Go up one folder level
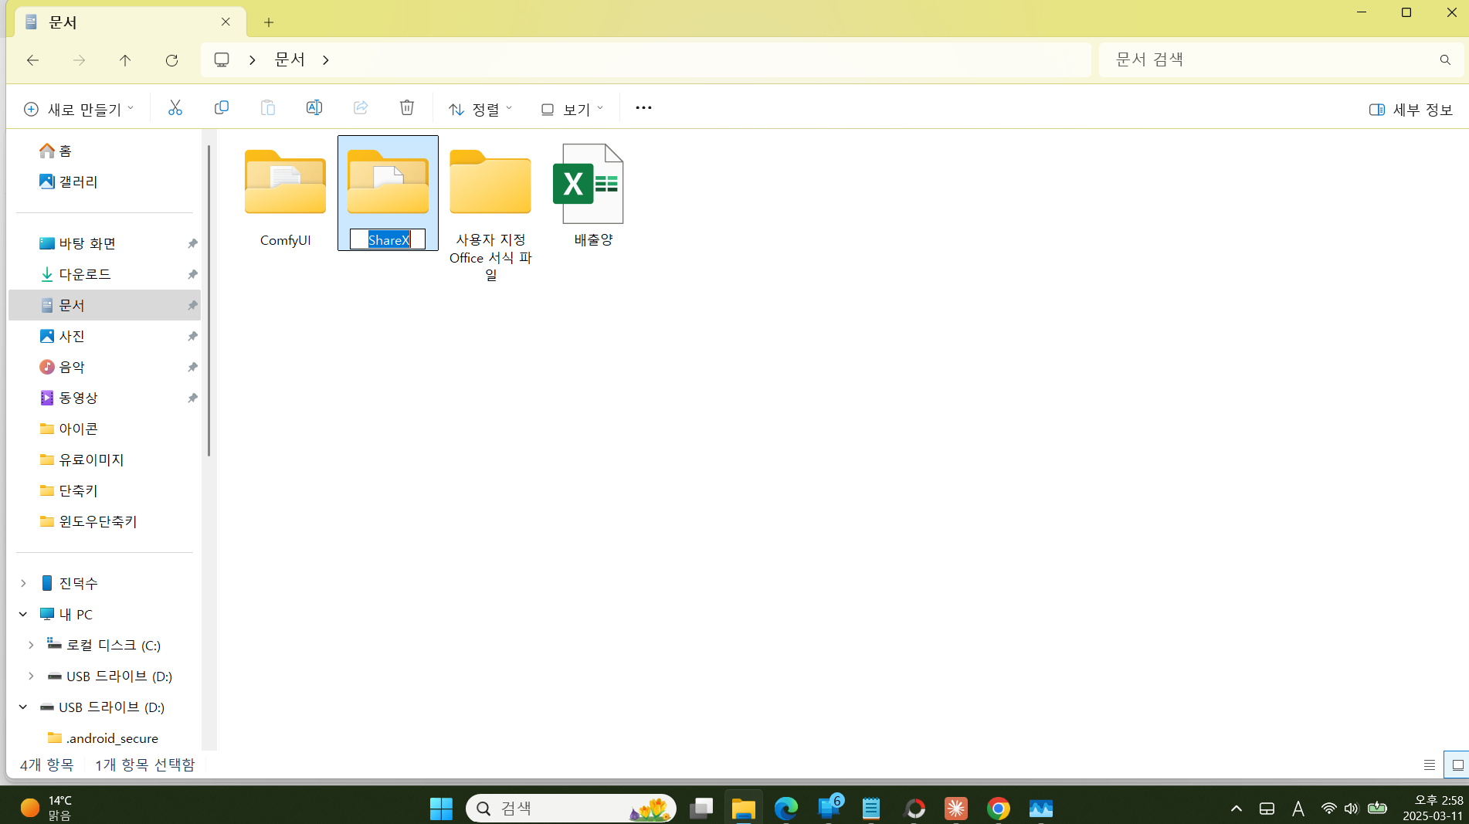Screen dimensions: 1469x824 point(125,59)
